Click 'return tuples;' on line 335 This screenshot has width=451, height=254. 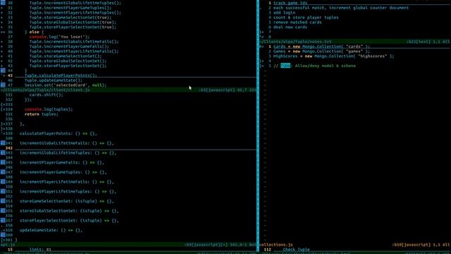point(42,114)
